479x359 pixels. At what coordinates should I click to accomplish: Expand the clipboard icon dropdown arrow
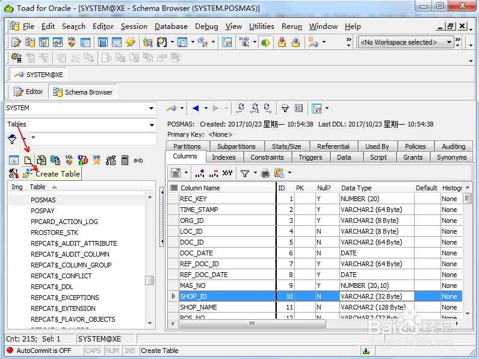tap(289, 173)
